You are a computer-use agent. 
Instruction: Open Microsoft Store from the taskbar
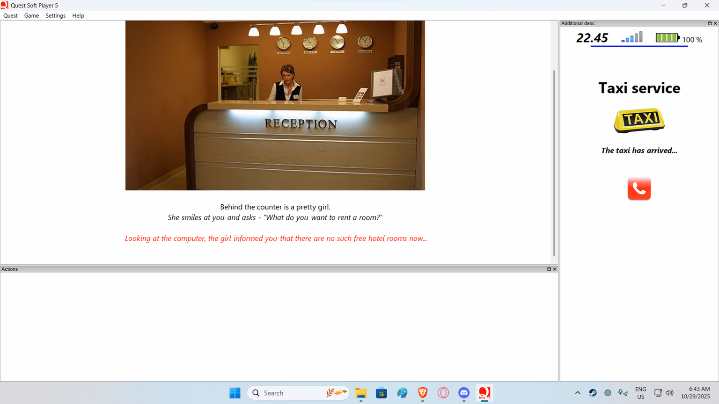[382, 393]
